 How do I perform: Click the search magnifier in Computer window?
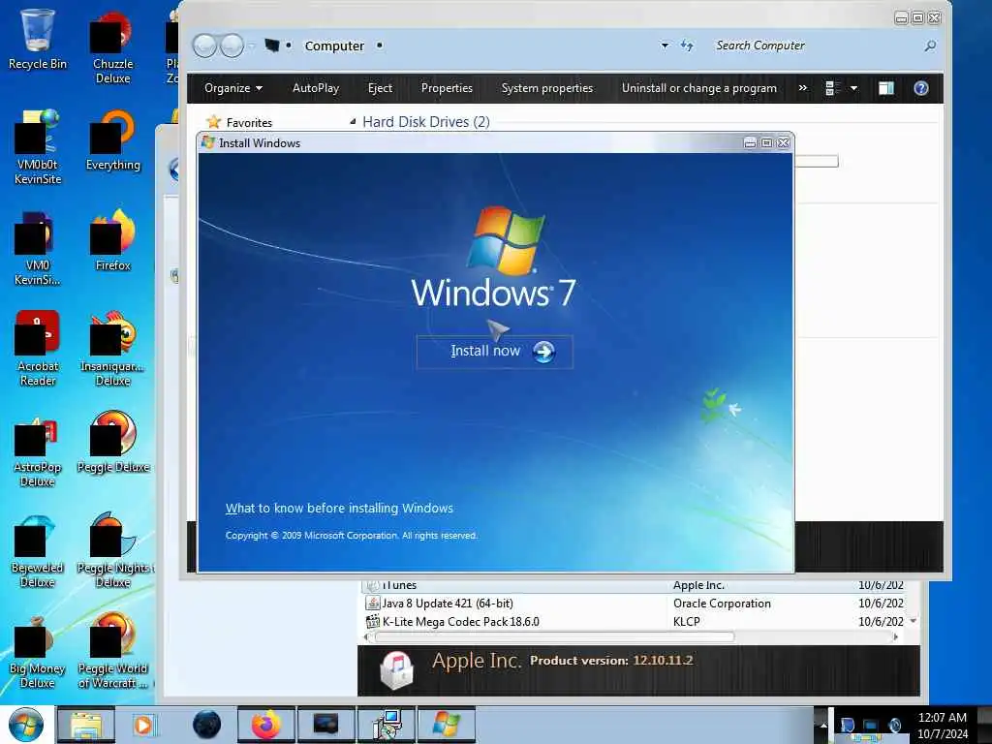pos(930,46)
